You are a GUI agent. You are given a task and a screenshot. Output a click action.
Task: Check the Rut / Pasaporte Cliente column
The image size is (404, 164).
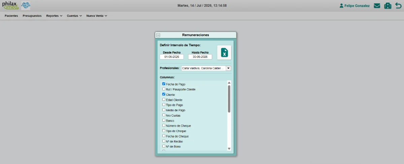click(x=164, y=89)
